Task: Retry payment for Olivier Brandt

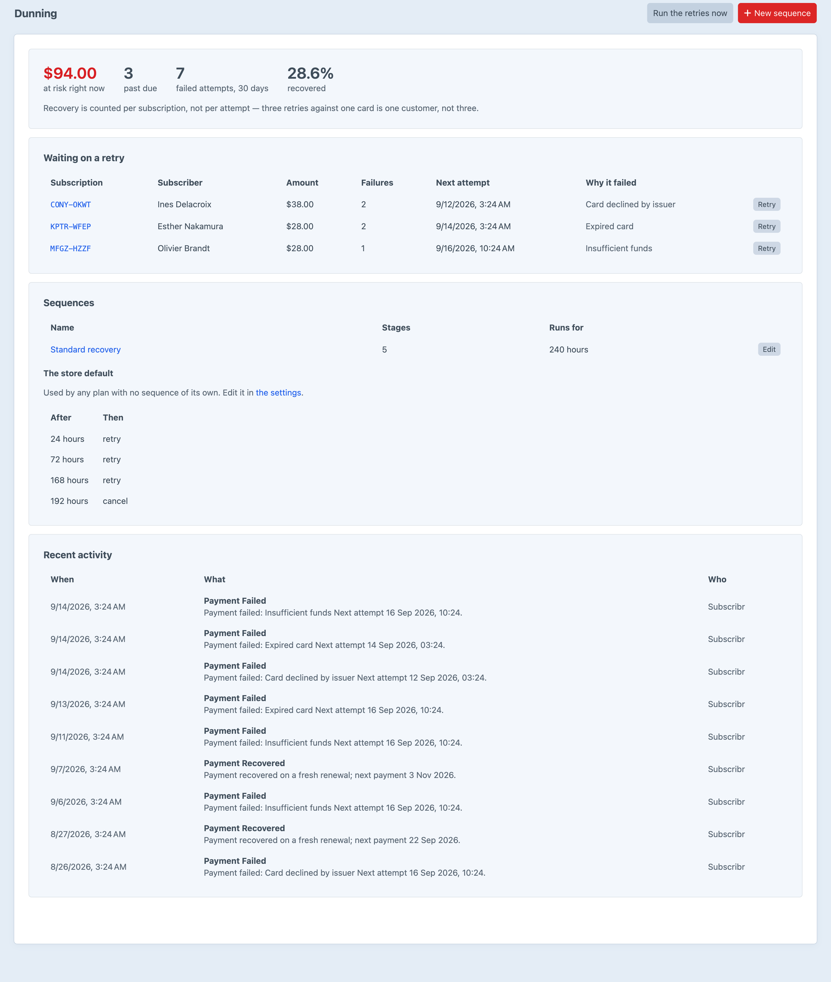Action: click(x=767, y=248)
